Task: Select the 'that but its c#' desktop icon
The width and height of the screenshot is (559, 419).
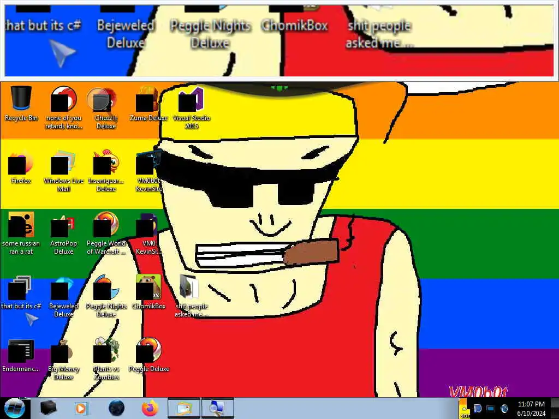Action: coord(21,292)
